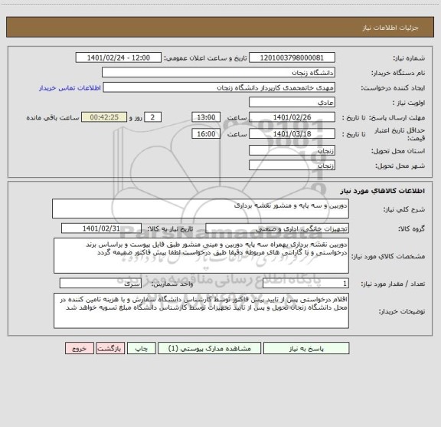This screenshot has height=427, width=441.
Task: Click the announcement date field 1401/02/24 - 12:00
Action: (x=119, y=57)
